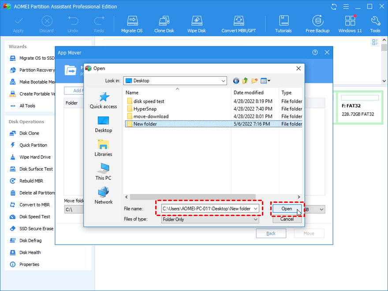Select Convert to MBR in sidebar
The height and width of the screenshot is (291, 388).
pos(30,205)
